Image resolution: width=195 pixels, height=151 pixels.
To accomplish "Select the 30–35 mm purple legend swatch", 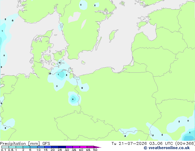I will (69, 147).
